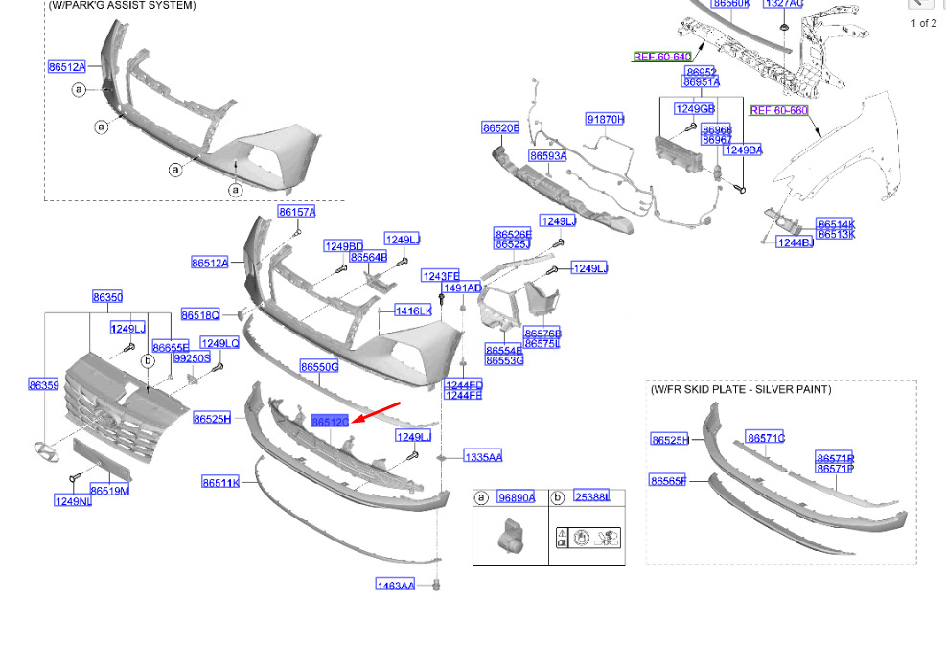Click the warning label image in box b

tap(588, 537)
